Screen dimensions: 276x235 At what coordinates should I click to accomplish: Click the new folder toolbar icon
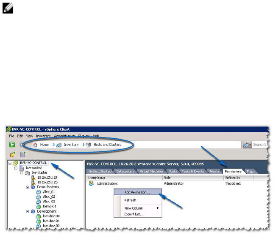pyautogui.click(x=12, y=154)
